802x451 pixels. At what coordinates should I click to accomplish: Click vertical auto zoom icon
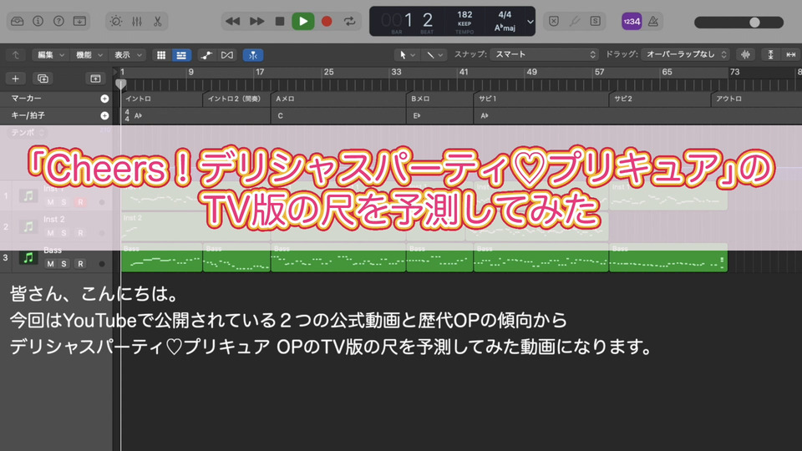click(770, 55)
